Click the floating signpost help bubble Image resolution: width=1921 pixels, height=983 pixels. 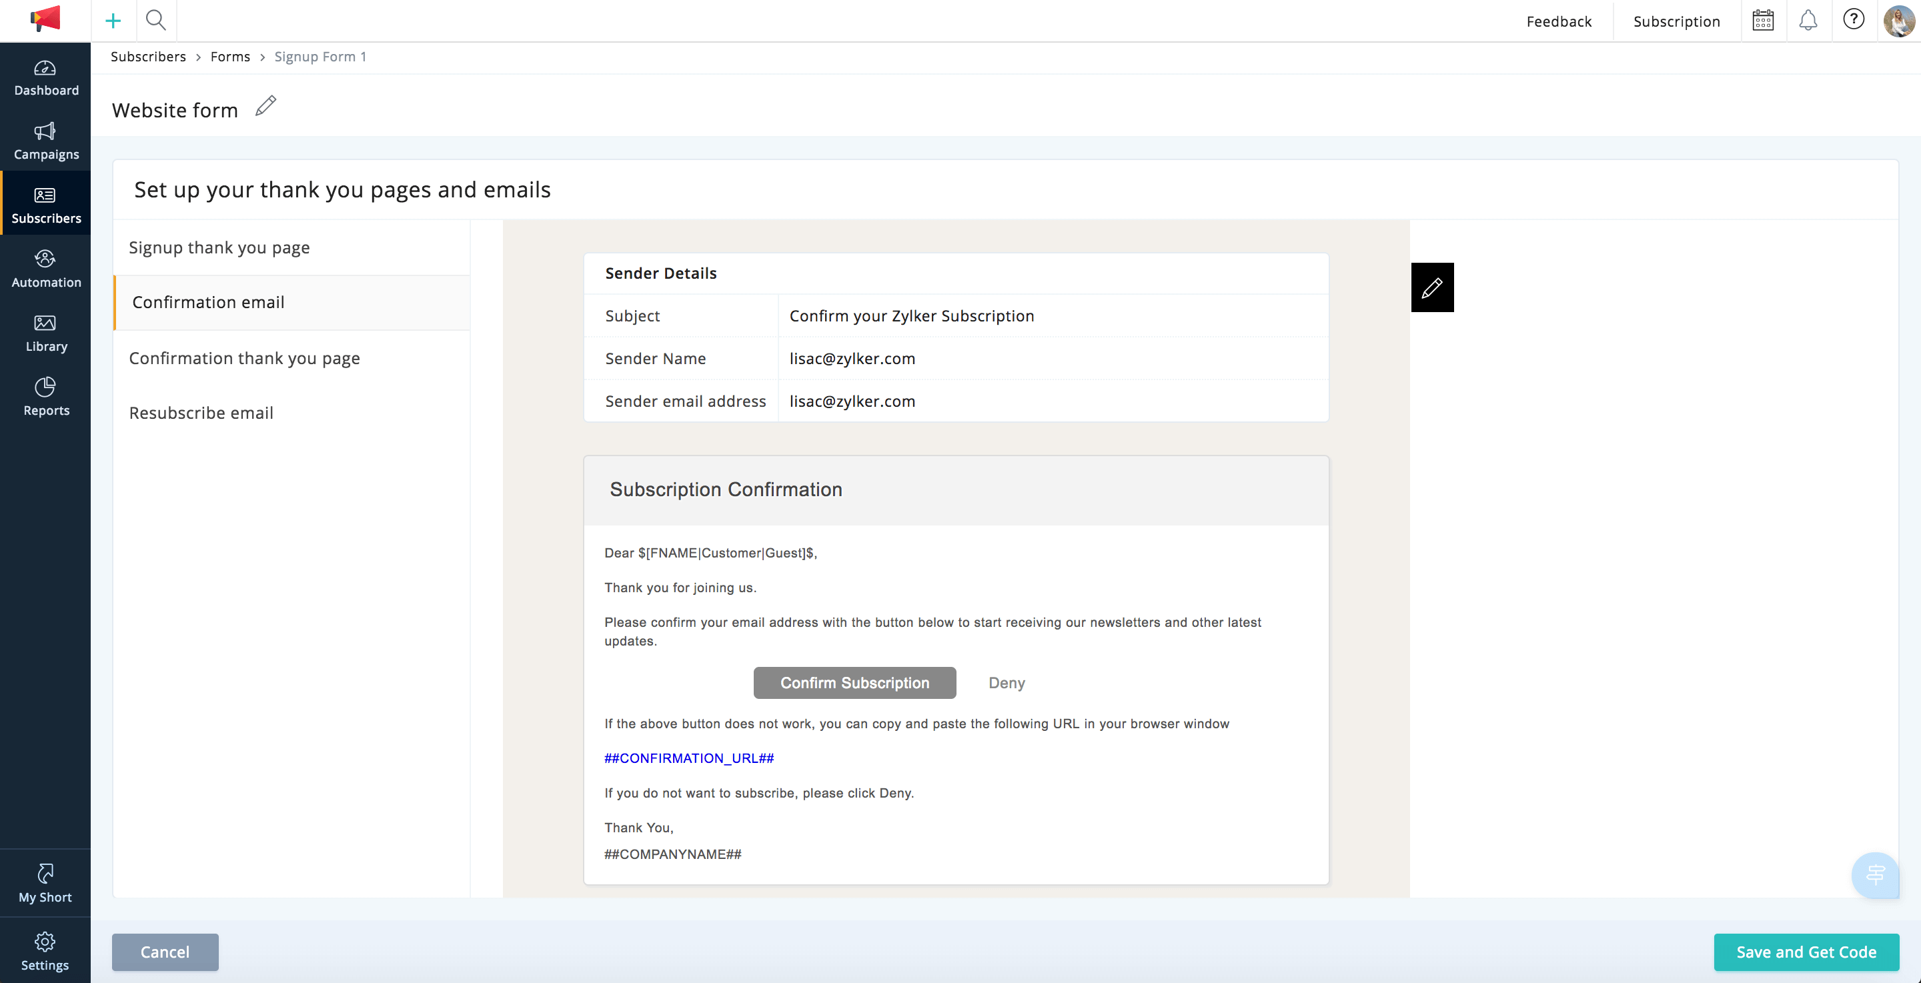click(1875, 875)
